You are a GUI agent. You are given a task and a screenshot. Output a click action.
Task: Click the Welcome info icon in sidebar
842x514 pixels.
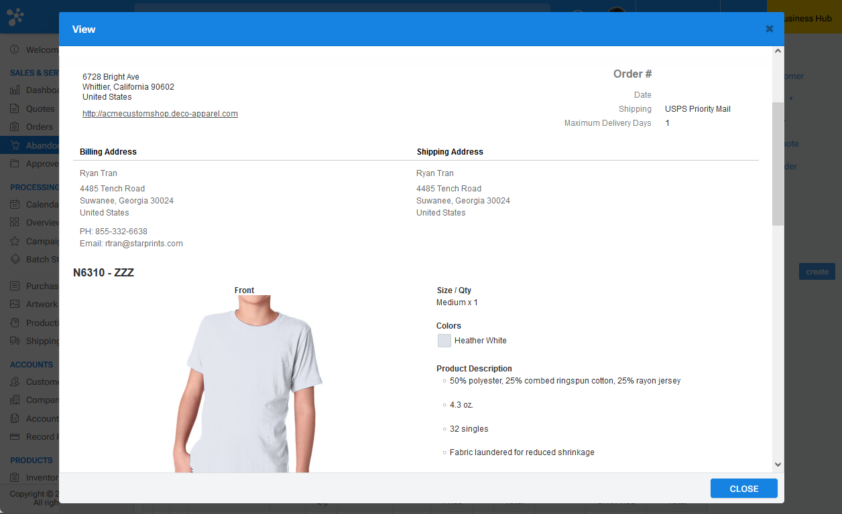[x=15, y=50]
